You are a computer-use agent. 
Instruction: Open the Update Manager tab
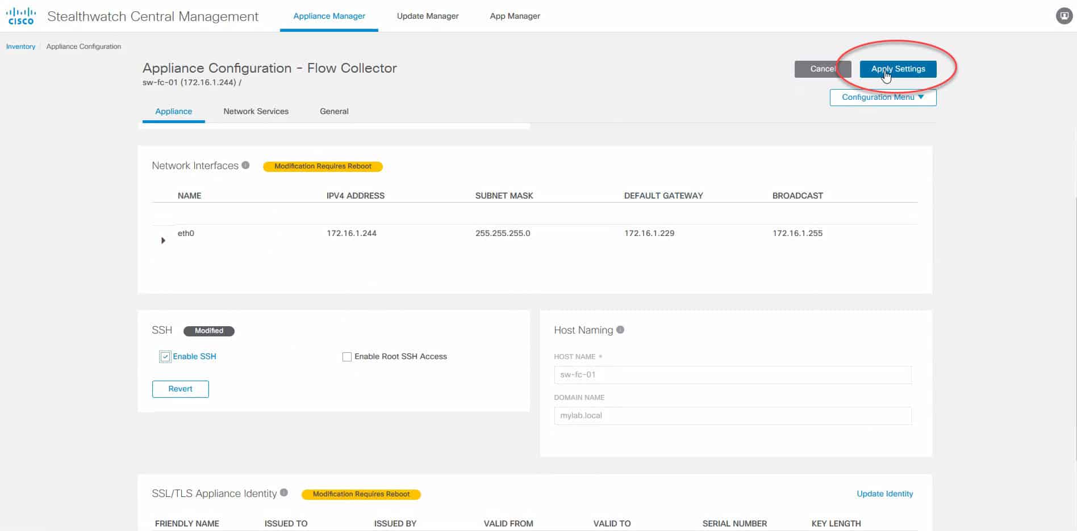(428, 16)
